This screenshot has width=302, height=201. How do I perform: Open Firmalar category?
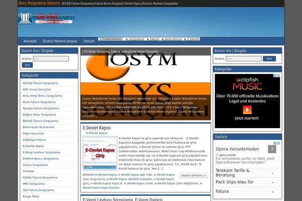click(x=29, y=171)
